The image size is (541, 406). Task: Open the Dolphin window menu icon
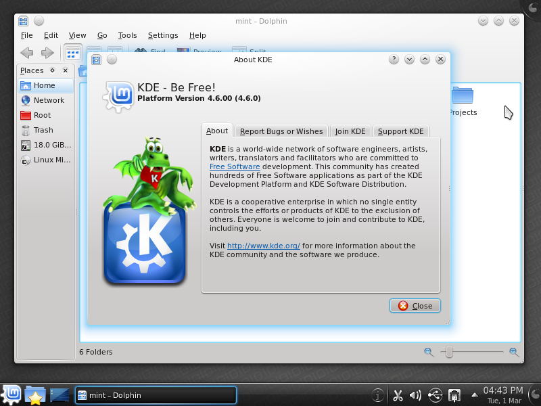[23, 21]
